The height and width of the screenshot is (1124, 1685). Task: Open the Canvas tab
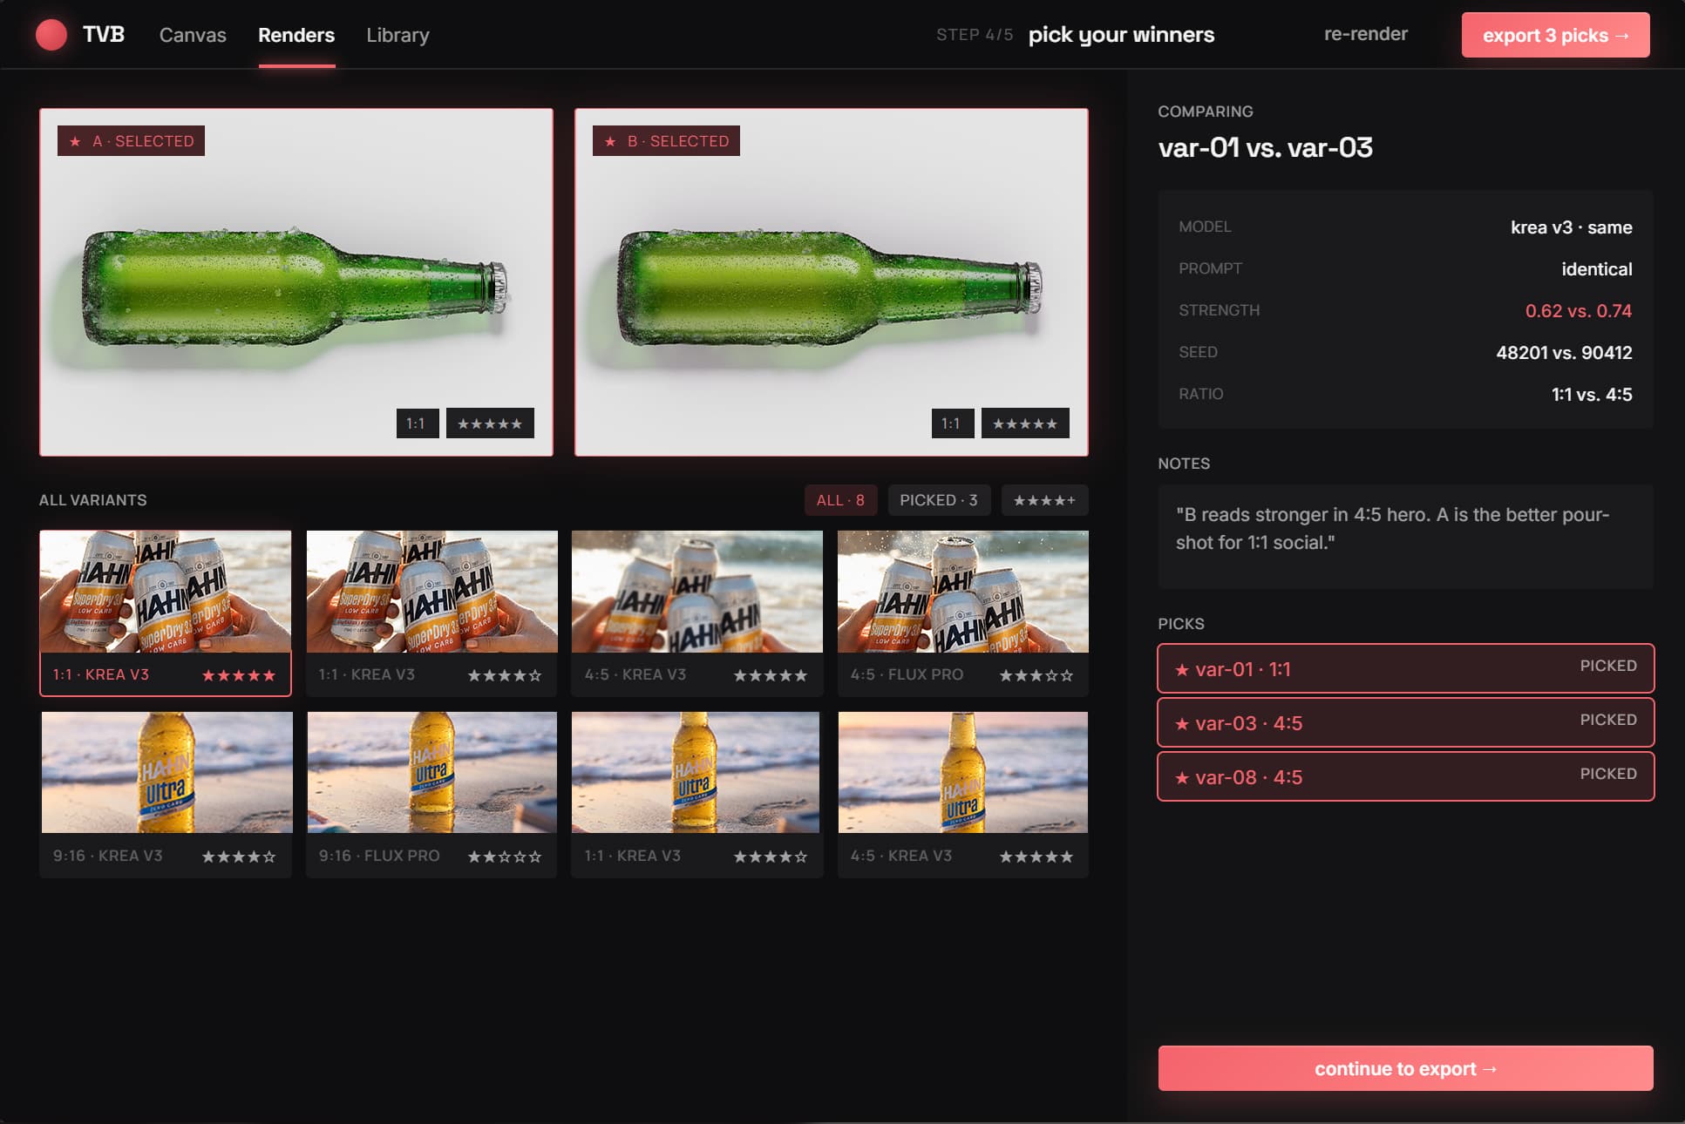click(x=193, y=35)
